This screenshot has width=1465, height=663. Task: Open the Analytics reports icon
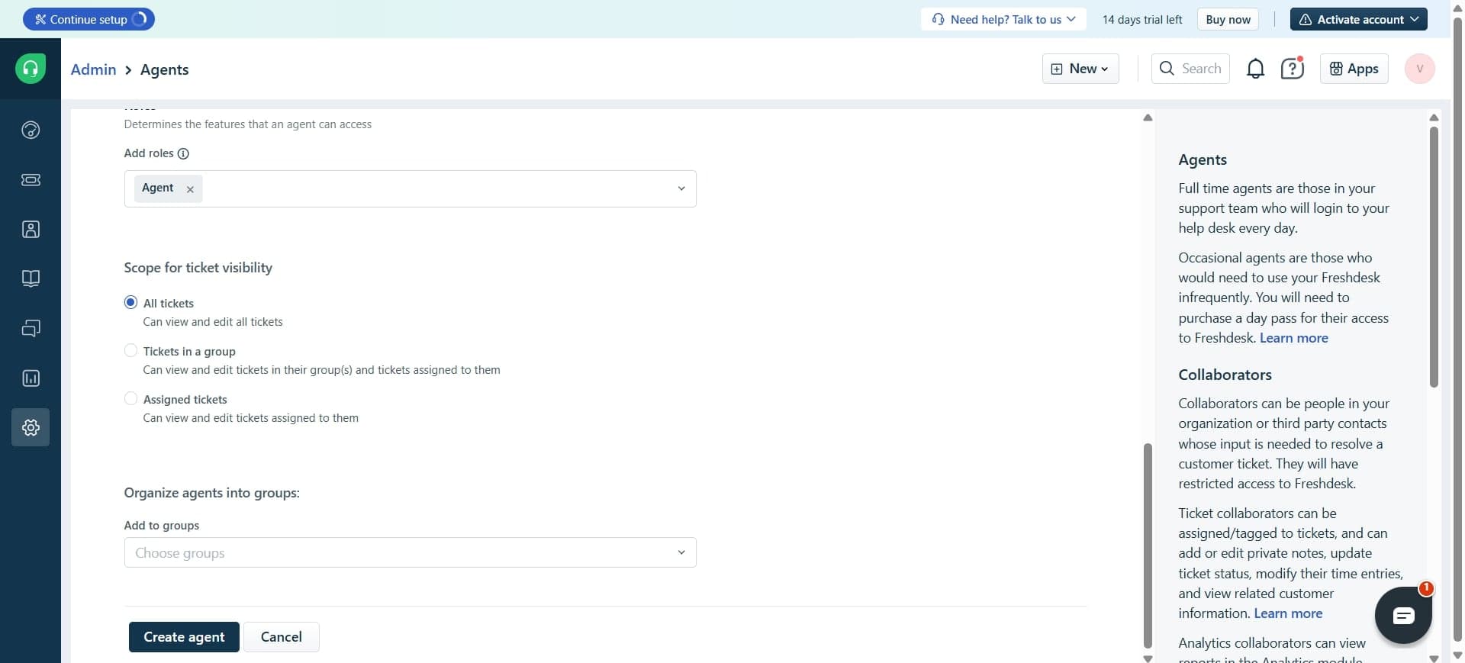(31, 378)
